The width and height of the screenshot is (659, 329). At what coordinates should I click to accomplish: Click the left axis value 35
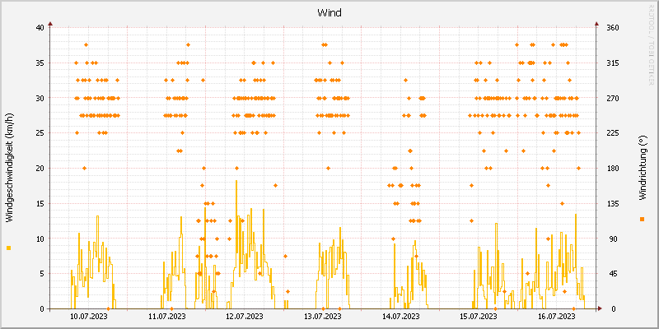coord(40,63)
